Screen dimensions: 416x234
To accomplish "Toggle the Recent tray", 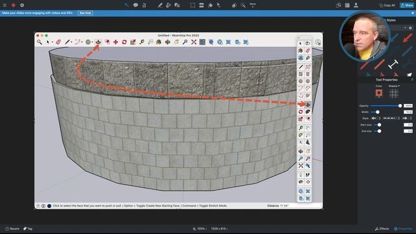I will (12, 229).
